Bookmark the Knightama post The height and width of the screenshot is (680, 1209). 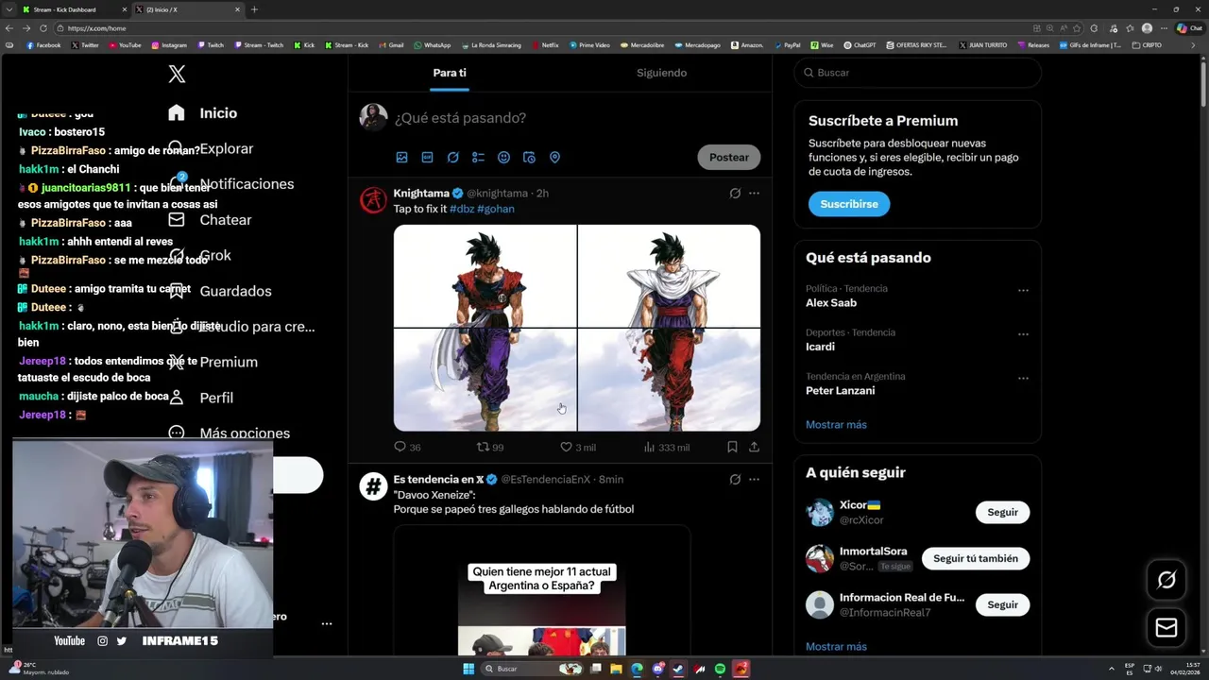[732, 448]
